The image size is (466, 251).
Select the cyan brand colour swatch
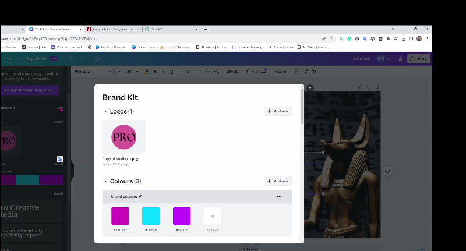pyautogui.click(x=151, y=216)
